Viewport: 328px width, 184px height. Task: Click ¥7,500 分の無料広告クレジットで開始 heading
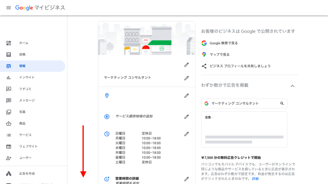click(231, 157)
